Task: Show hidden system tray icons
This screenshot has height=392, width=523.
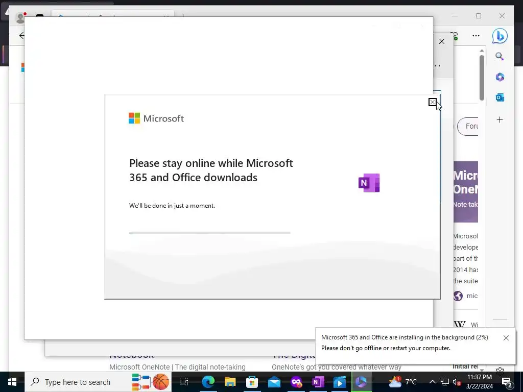Action: click(432, 382)
